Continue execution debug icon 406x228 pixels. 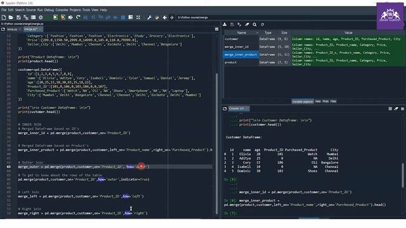tap(115, 17)
